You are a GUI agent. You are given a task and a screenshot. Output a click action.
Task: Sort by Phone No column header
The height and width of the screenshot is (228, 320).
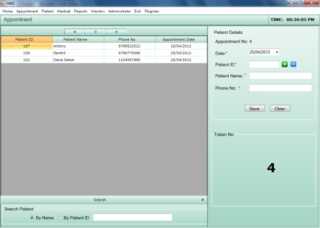click(130, 39)
